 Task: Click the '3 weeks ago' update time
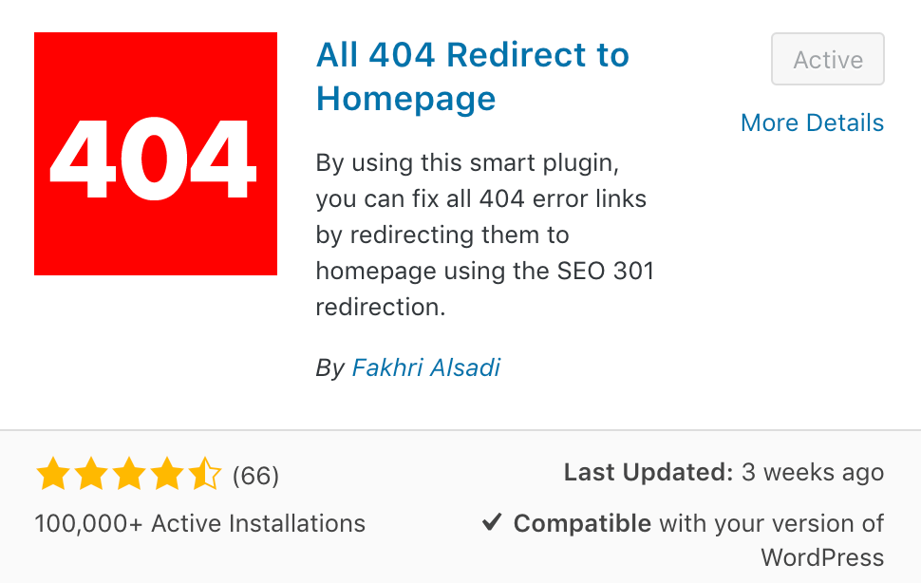coord(813,472)
